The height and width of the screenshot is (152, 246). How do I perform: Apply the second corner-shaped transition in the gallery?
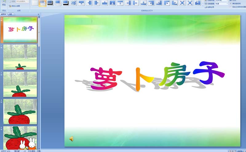[159, 3]
